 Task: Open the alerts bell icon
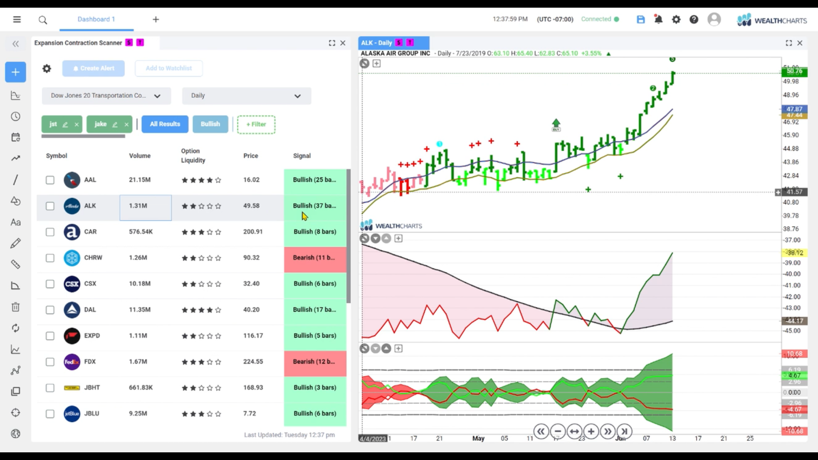click(x=658, y=19)
